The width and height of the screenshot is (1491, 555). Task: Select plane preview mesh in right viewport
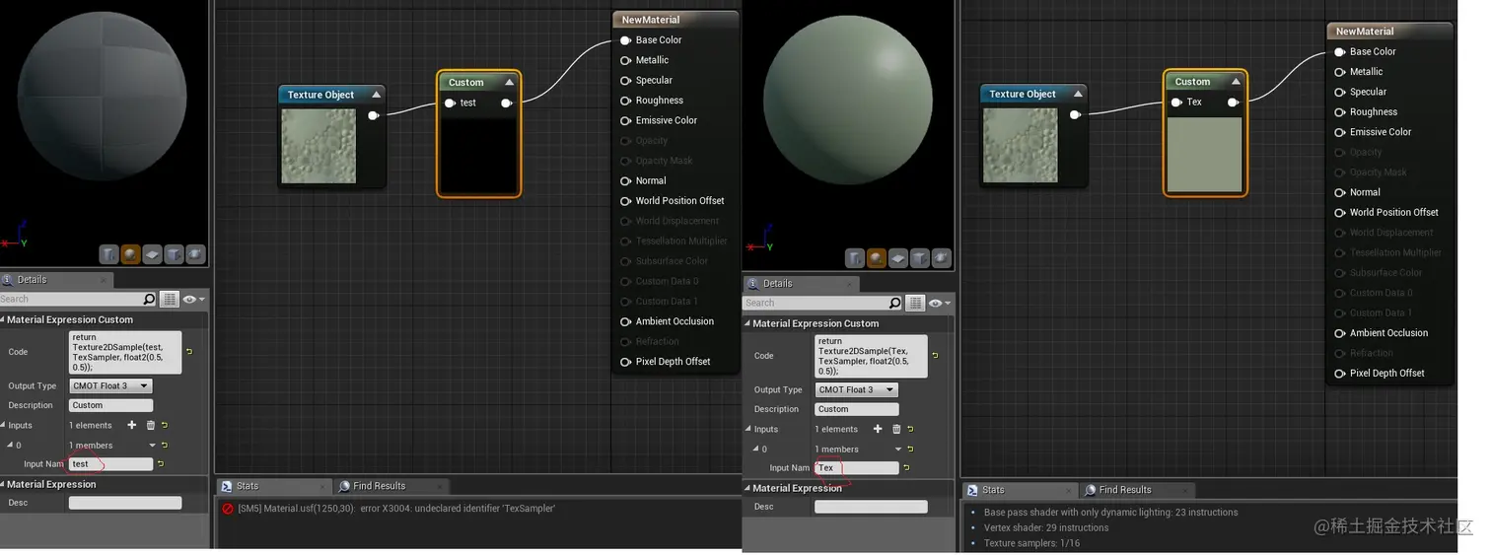(898, 258)
